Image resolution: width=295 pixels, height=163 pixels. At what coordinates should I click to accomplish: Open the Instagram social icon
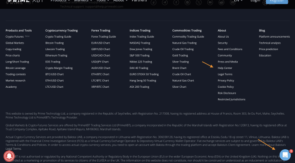click(187, 2)
